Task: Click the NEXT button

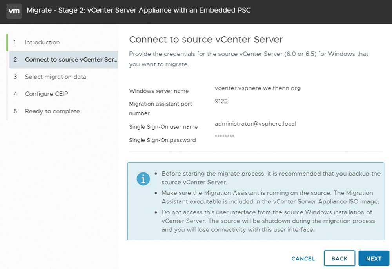Action: tap(374, 258)
